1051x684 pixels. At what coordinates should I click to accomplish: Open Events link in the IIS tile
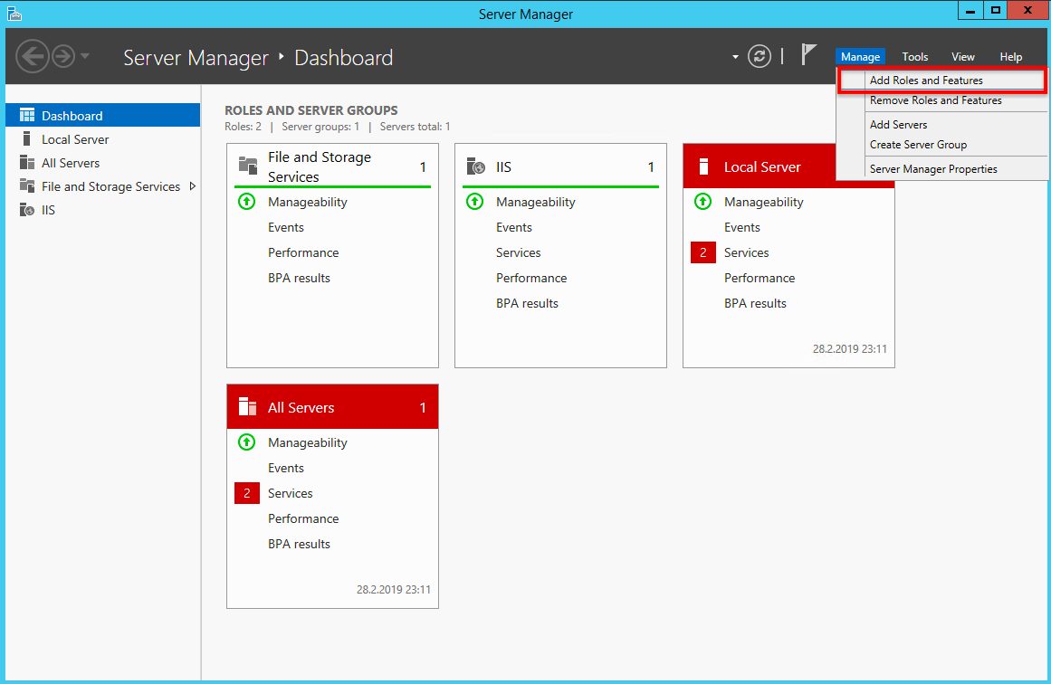(513, 227)
